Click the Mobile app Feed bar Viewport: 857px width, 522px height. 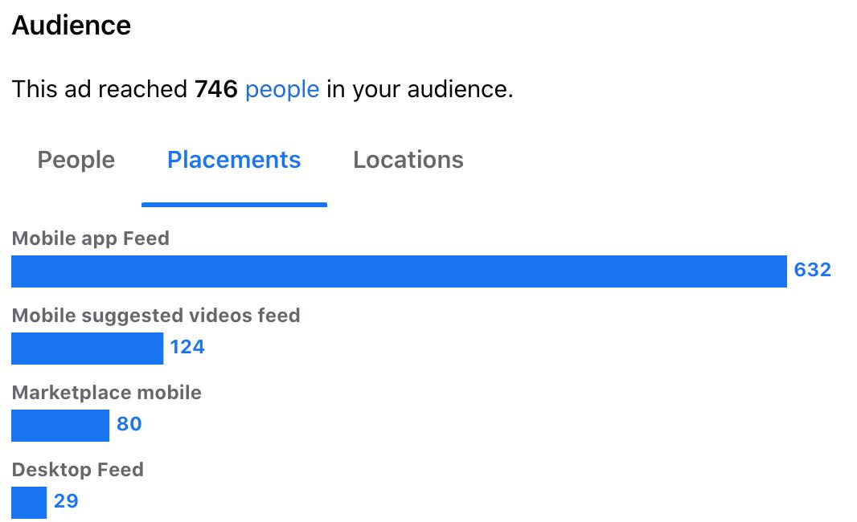click(399, 271)
